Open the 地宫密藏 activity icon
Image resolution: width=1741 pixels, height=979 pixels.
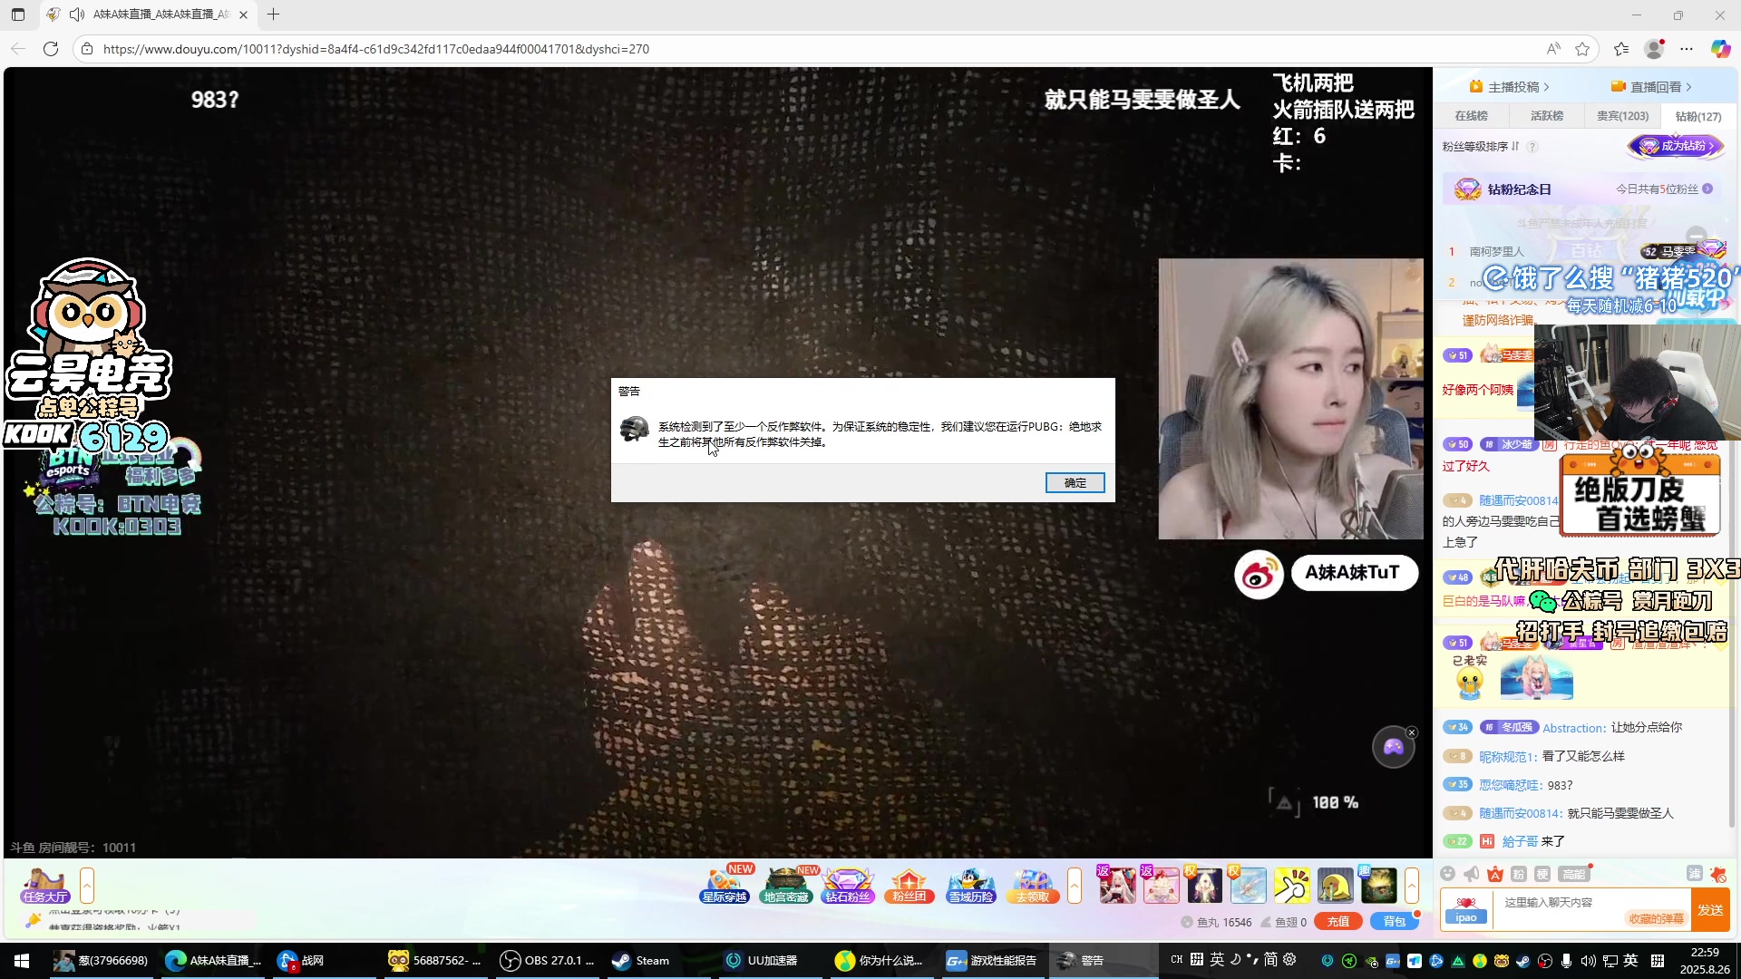(785, 885)
